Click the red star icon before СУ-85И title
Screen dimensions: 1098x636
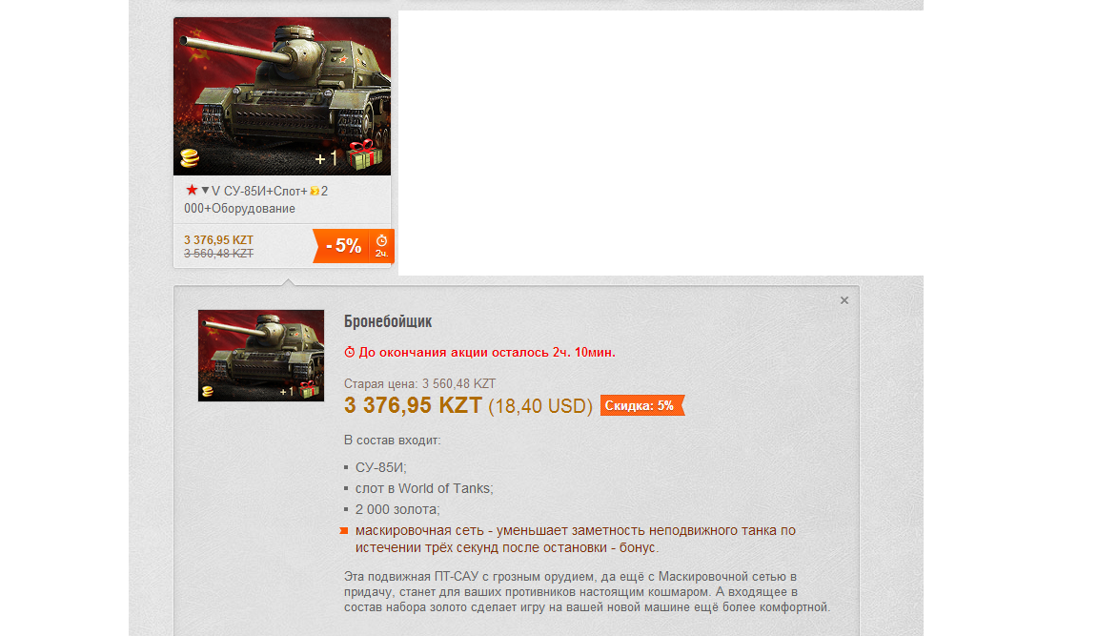tap(192, 190)
